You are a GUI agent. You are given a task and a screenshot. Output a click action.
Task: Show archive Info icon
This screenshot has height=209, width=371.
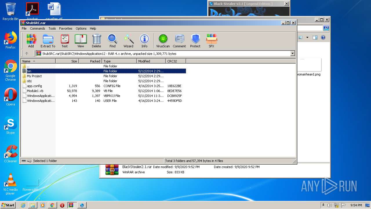tap(144, 41)
